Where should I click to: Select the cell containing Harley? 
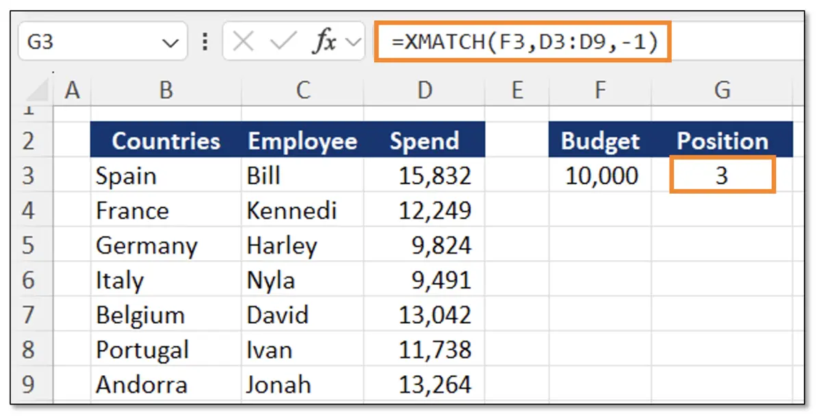point(302,245)
